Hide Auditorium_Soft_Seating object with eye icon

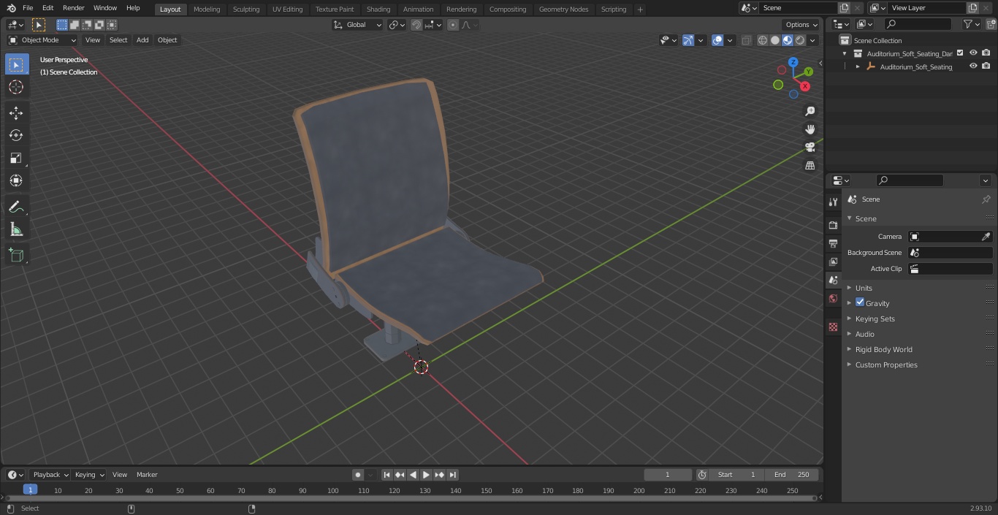(x=973, y=66)
